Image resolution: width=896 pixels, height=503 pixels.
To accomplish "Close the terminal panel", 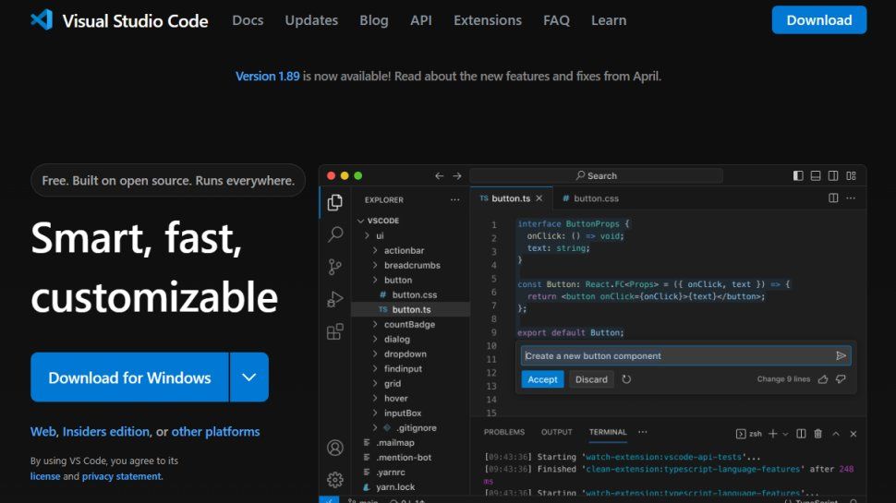I will (x=854, y=434).
